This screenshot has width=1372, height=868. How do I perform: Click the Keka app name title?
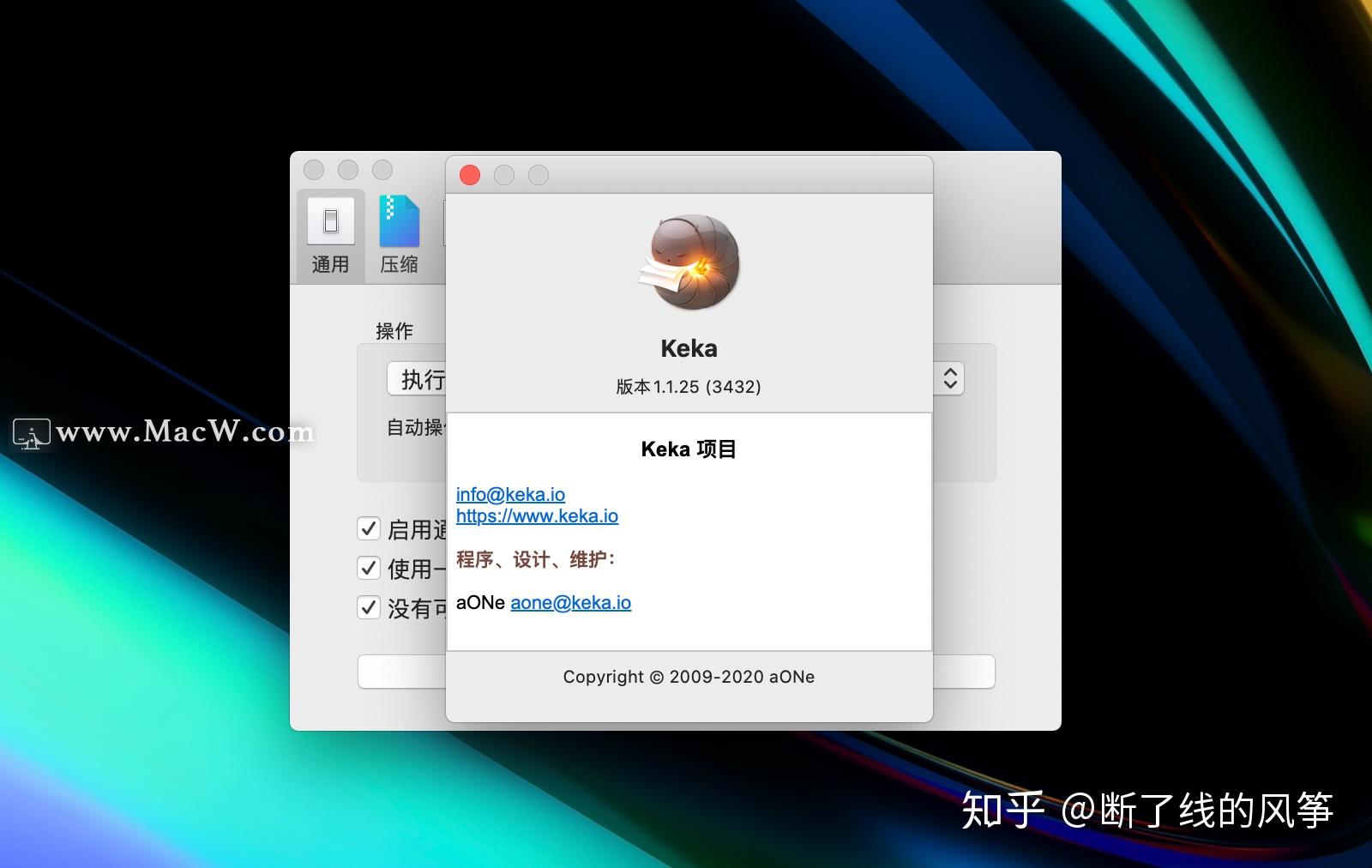click(x=689, y=349)
